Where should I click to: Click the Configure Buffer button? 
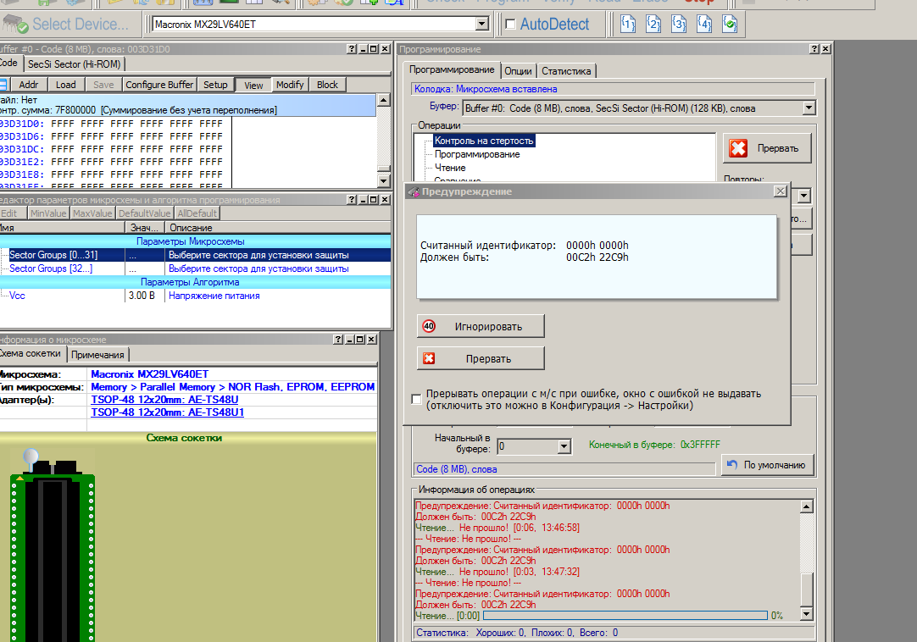point(159,85)
